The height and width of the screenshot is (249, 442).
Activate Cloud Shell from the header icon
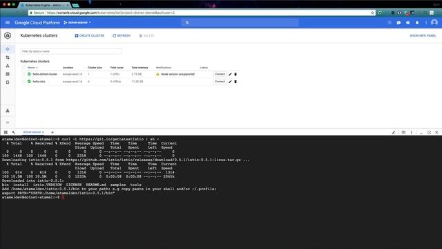[390, 23]
